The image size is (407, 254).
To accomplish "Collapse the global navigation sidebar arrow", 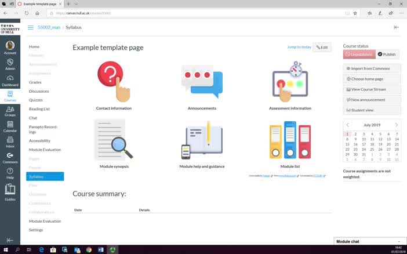I will (x=10, y=240).
